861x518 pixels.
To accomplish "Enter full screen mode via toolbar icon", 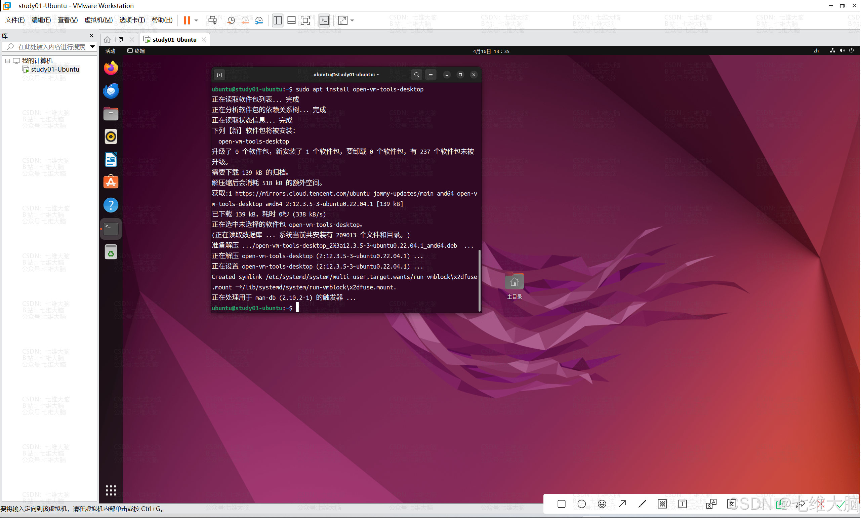I will pyautogui.click(x=305, y=20).
